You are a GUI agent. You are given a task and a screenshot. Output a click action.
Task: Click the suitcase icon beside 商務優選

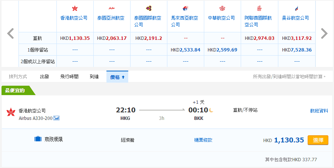pyautogui.click(x=38, y=139)
